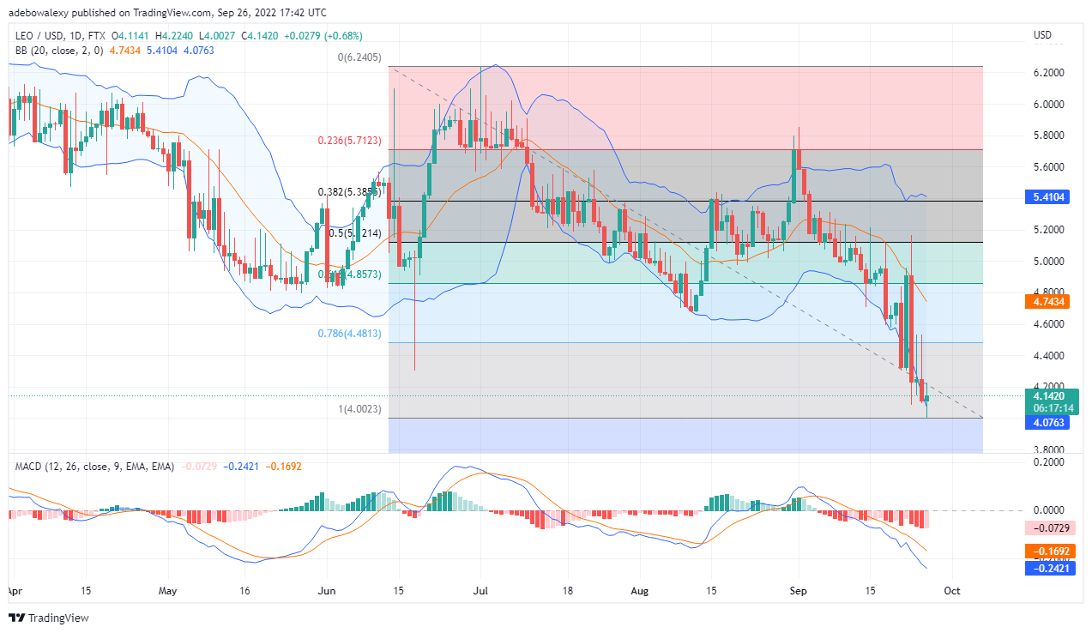Viewport: 1092px width, 633px height.
Task: Click the Sep label on the time axis
Action: (x=799, y=591)
